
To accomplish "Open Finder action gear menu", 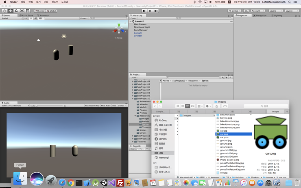I will tap(208, 106).
